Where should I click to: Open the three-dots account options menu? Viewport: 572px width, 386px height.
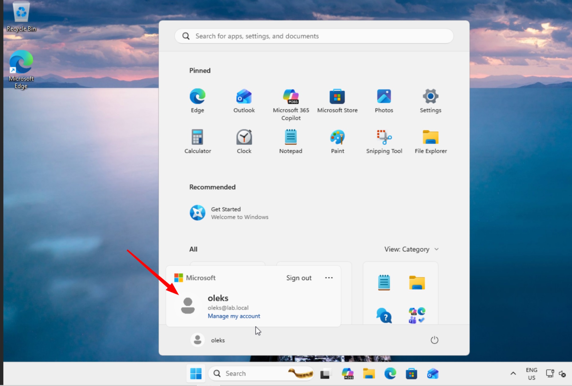coord(329,278)
